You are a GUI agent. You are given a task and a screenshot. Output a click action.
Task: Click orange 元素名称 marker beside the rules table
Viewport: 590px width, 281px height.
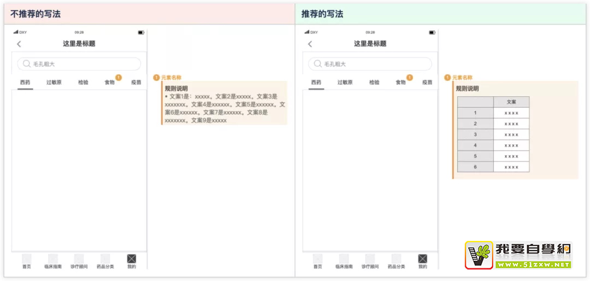[x=447, y=78]
